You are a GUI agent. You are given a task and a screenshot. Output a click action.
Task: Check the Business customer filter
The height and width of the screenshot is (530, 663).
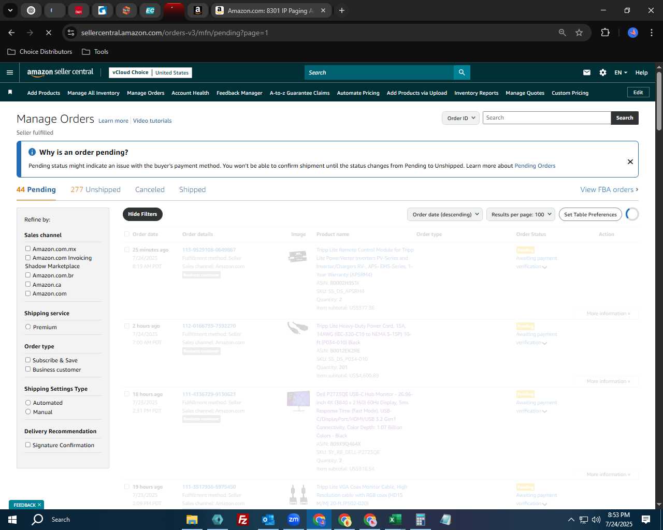(x=28, y=370)
